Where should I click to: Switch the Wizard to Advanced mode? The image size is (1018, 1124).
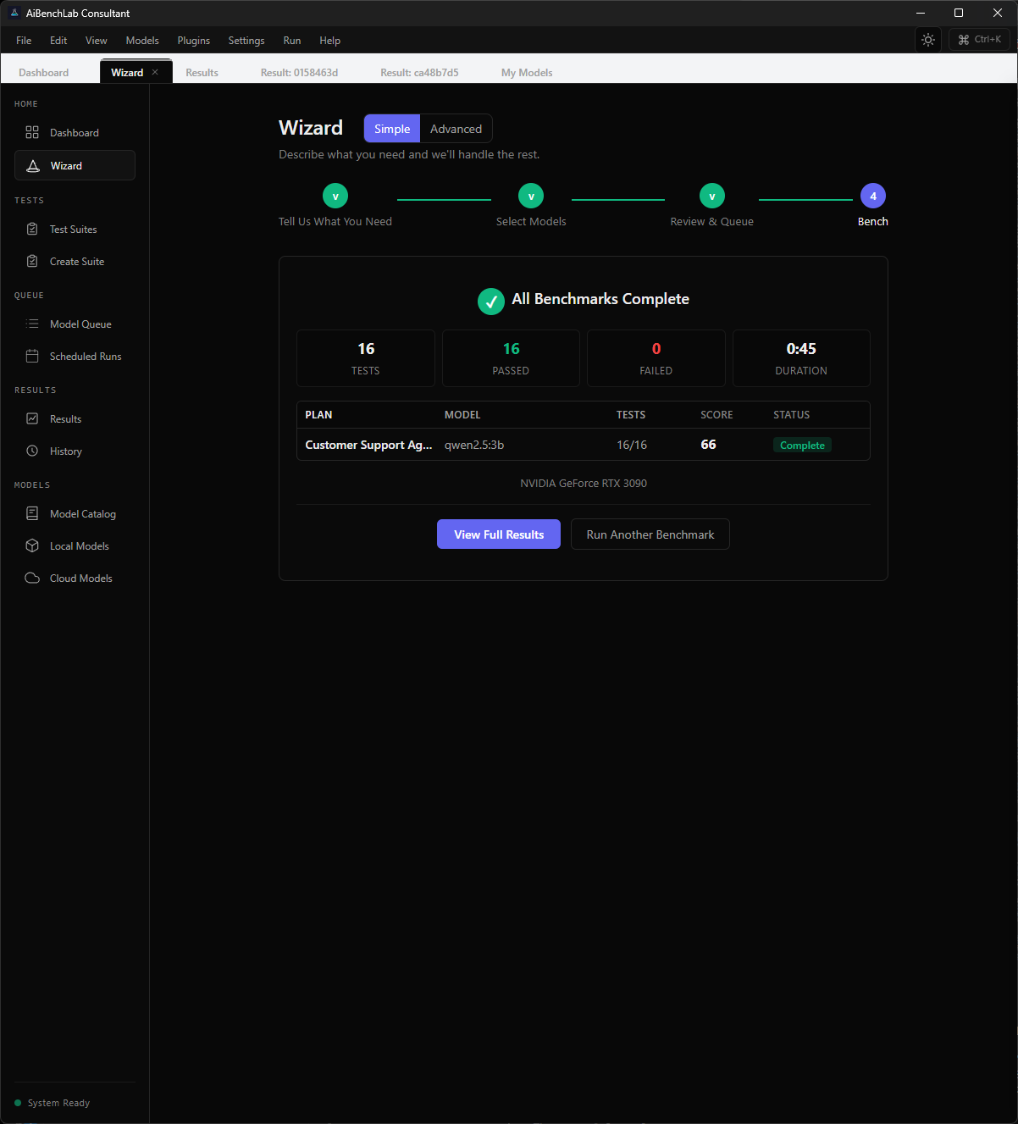[x=455, y=128]
